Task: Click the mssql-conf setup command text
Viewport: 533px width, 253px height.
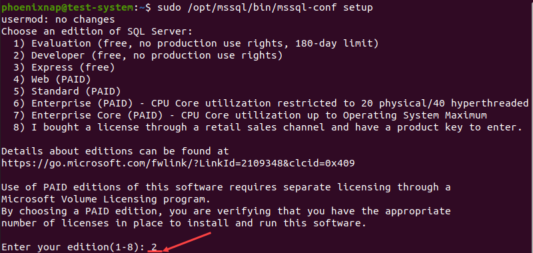Action: coord(265,7)
